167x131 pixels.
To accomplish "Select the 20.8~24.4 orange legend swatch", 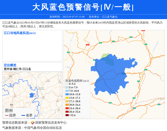I will (x=67, y=105).
